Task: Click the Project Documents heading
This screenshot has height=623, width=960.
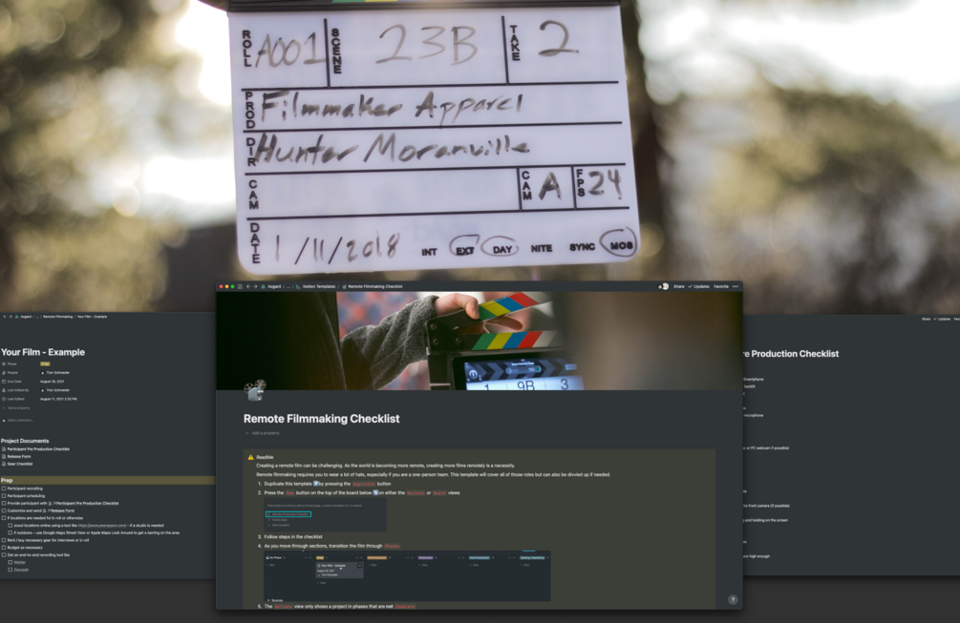Action: tap(25, 441)
